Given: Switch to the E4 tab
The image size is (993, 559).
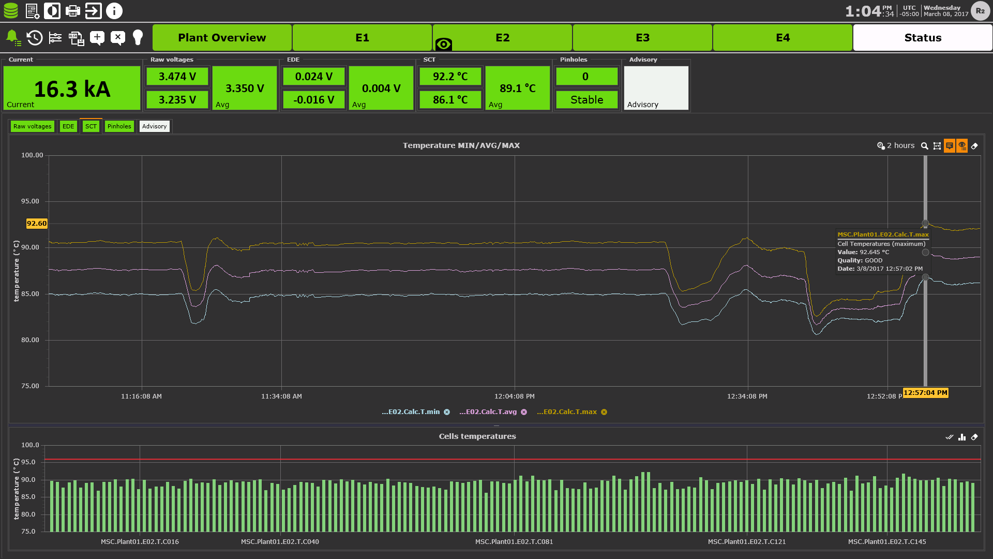Looking at the screenshot, I should [783, 37].
